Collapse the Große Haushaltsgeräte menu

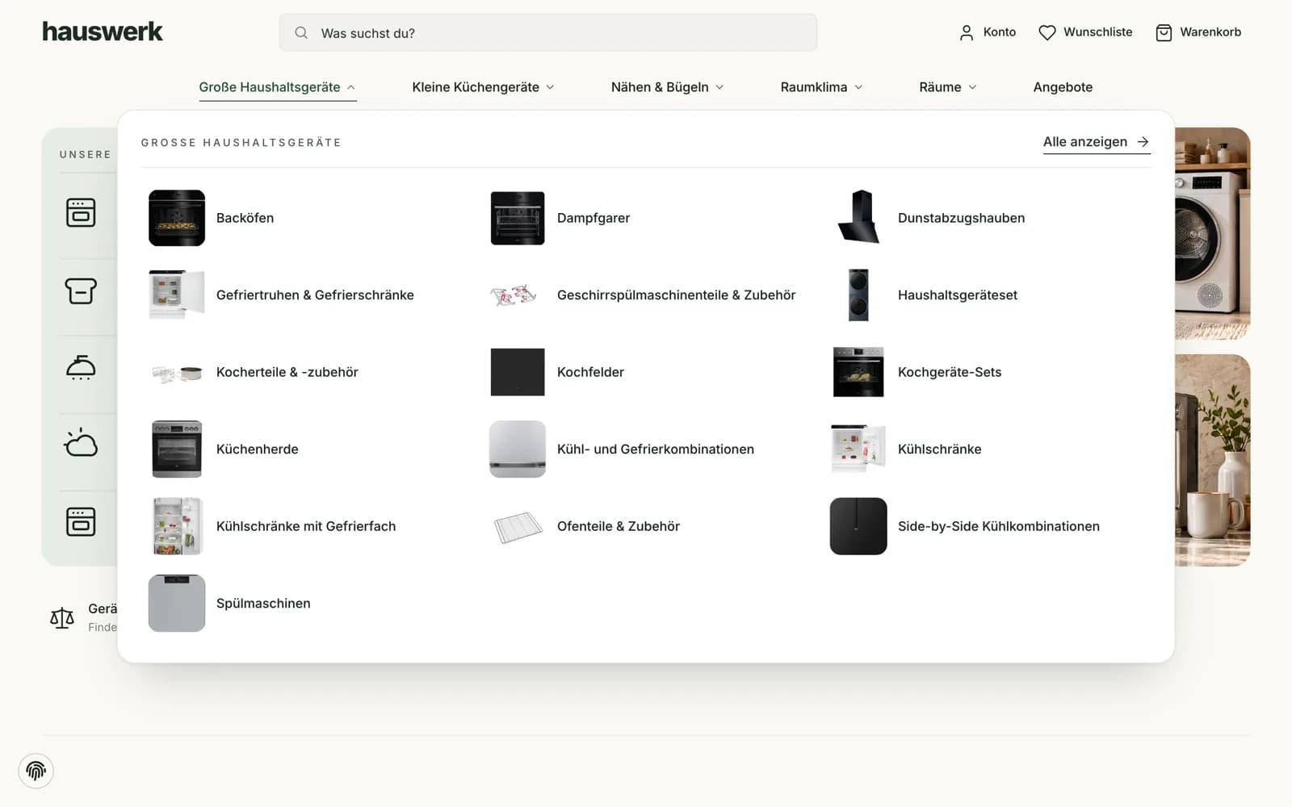click(x=278, y=87)
